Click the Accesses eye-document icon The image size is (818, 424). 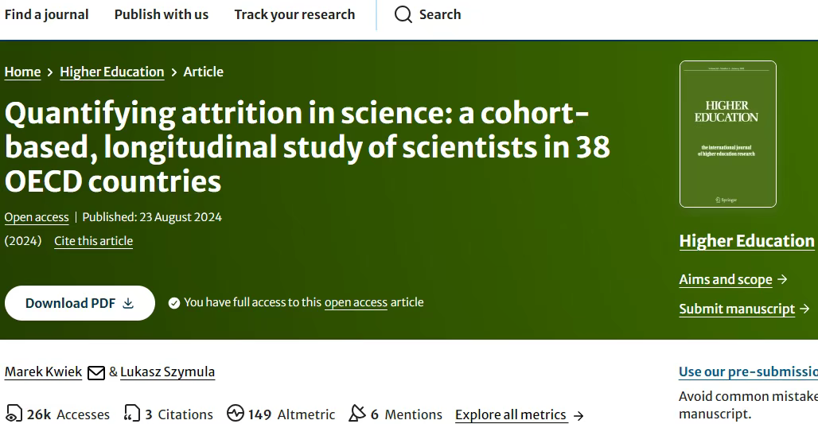(14, 414)
